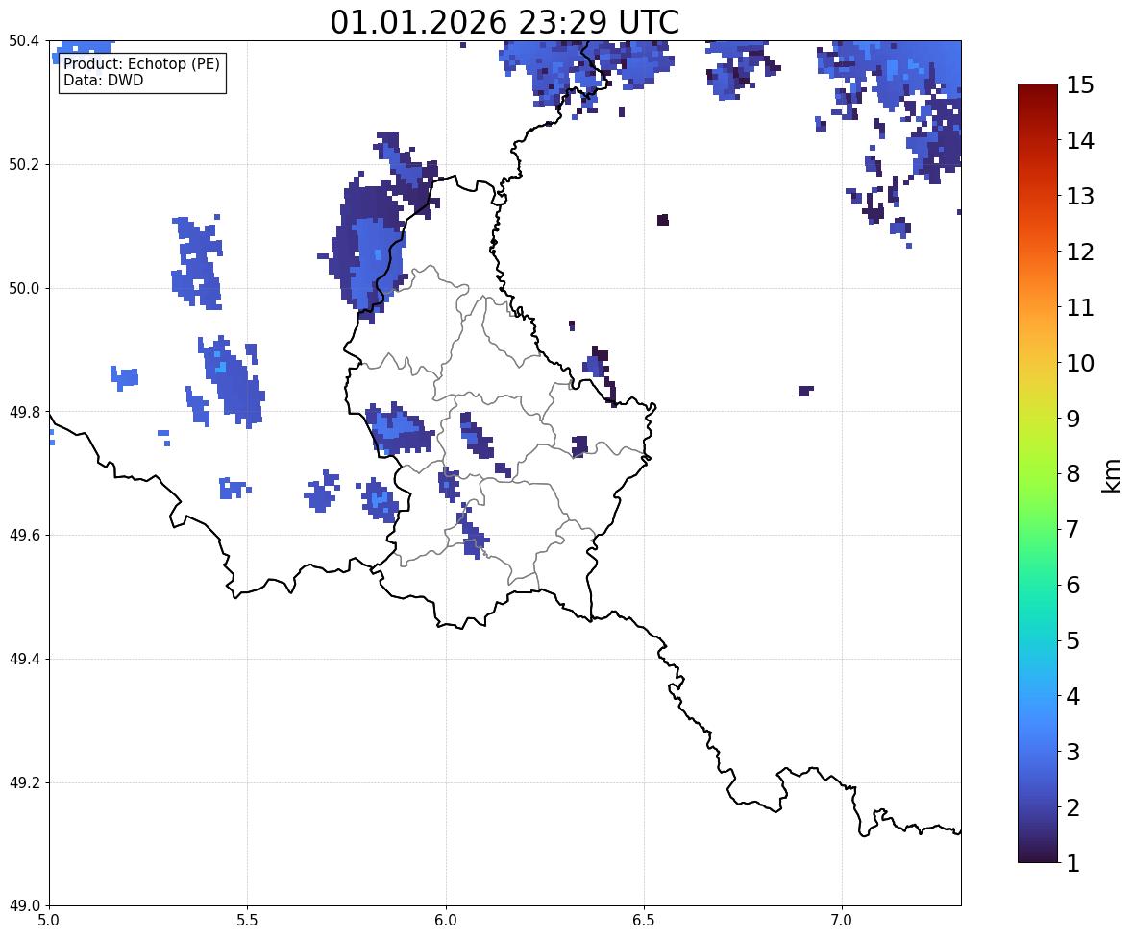Click colorbar tick label '3'
This screenshot has height=937, width=1132.
[x=1073, y=752]
